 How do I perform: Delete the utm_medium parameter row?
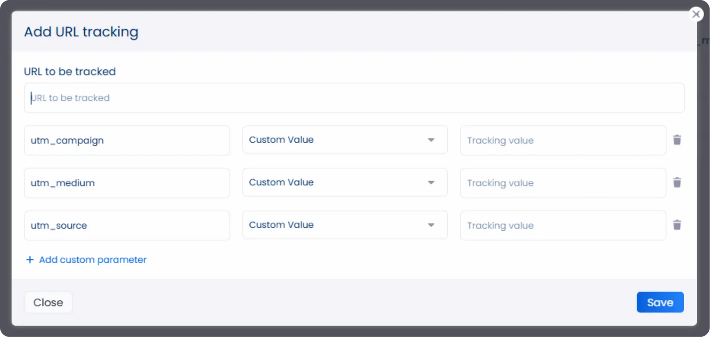click(x=677, y=182)
